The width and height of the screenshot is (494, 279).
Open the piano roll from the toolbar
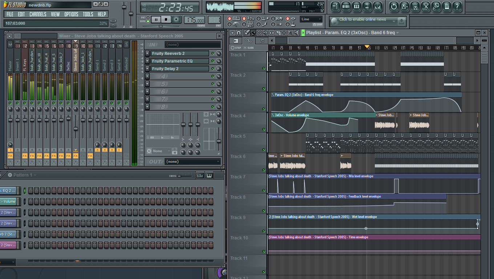(x=356, y=6)
